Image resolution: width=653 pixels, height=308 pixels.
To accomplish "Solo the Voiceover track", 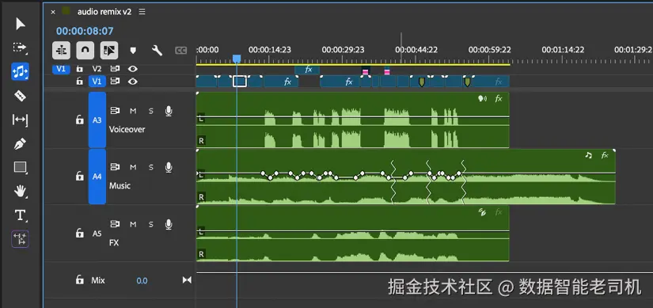I will [151, 111].
